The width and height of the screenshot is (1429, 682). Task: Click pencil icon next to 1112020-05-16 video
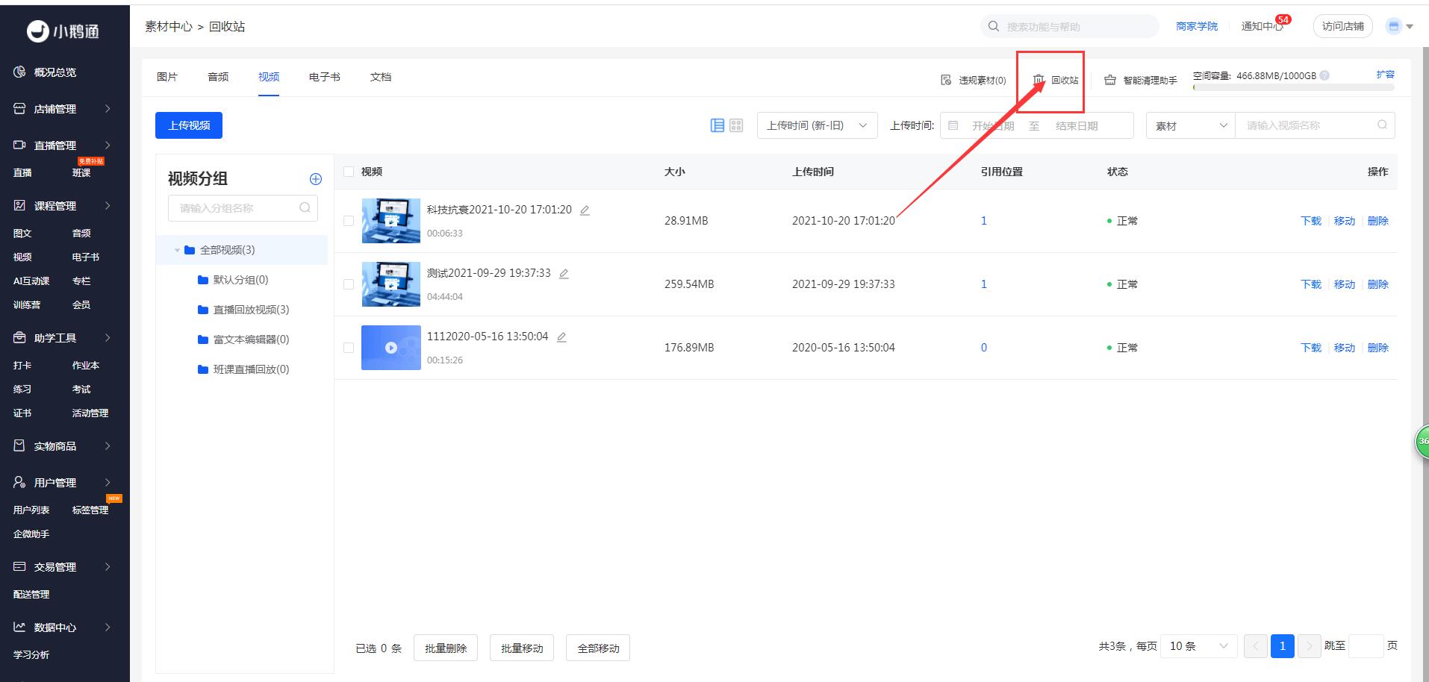pos(561,337)
